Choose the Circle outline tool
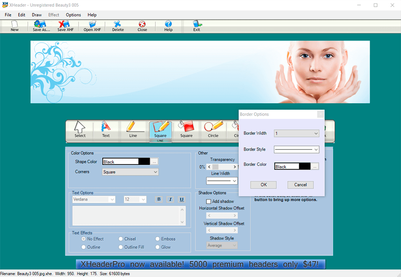The height and width of the screenshot is (277, 401). point(213,129)
